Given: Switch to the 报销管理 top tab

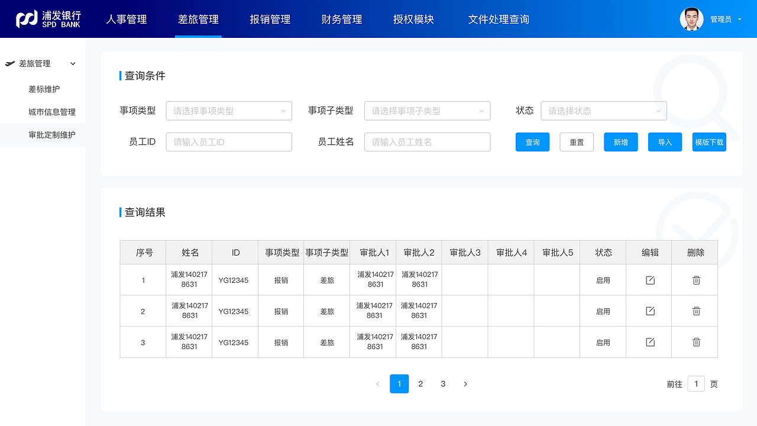Looking at the screenshot, I should 270,20.
